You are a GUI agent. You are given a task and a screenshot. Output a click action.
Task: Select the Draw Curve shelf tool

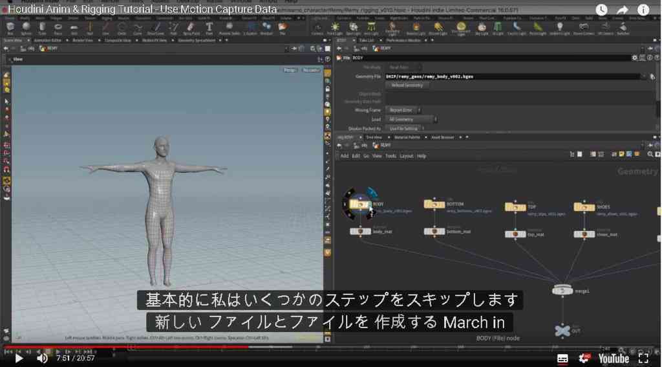click(x=156, y=28)
